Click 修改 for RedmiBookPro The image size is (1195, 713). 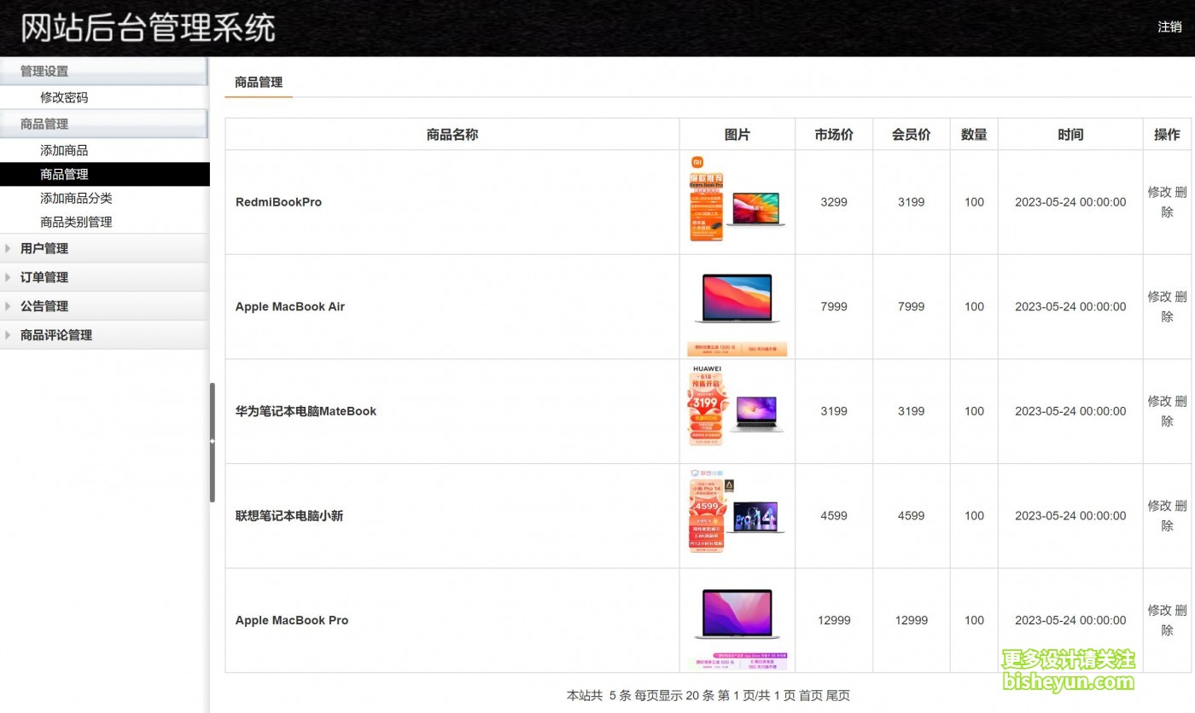[1160, 193]
